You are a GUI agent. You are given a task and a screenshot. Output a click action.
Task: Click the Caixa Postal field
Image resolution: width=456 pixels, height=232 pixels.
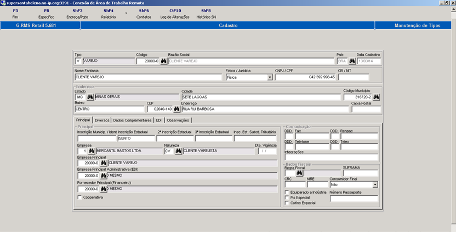pyautogui.click(x=366, y=109)
